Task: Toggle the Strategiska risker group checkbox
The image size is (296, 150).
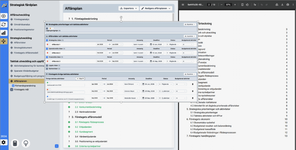Action: (47, 40)
